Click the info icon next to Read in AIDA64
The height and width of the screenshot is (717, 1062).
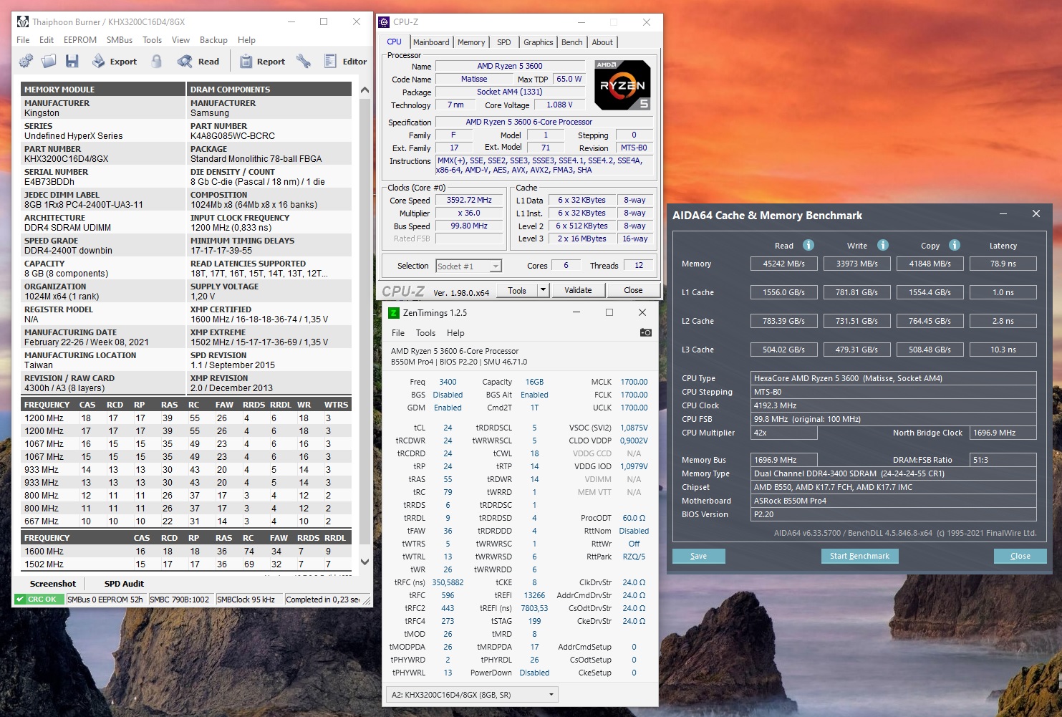(808, 245)
